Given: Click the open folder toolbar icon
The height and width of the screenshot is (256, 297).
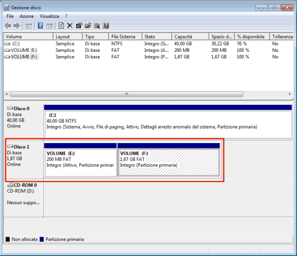Looking at the screenshot, I should pyautogui.click(x=87, y=25).
